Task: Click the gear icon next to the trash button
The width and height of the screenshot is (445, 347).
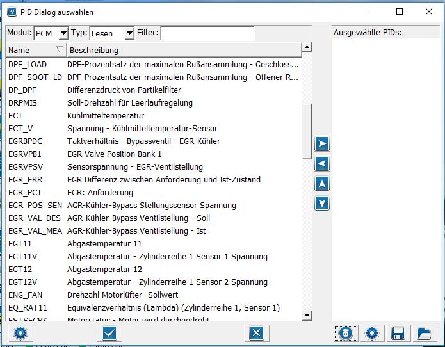Action: point(371,333)
